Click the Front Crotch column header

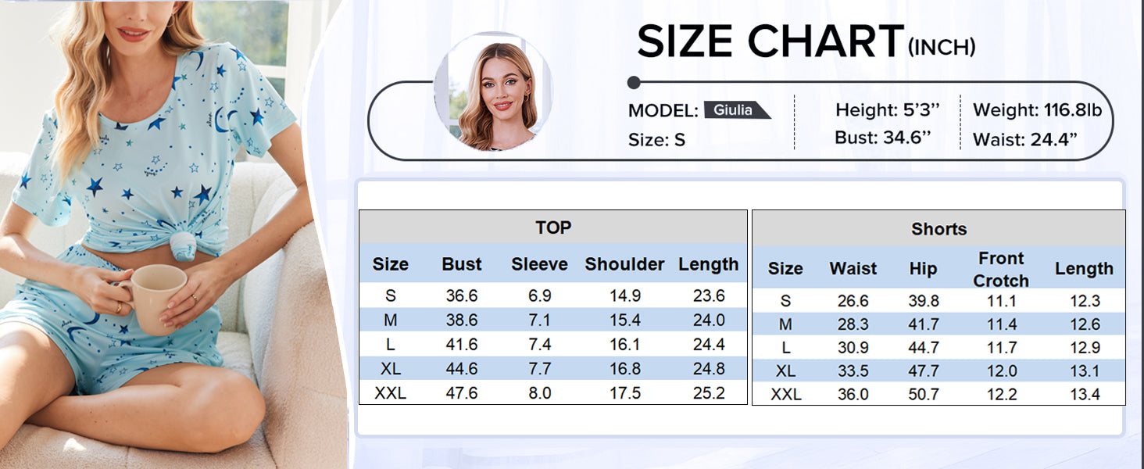[x=1001, y=269]
